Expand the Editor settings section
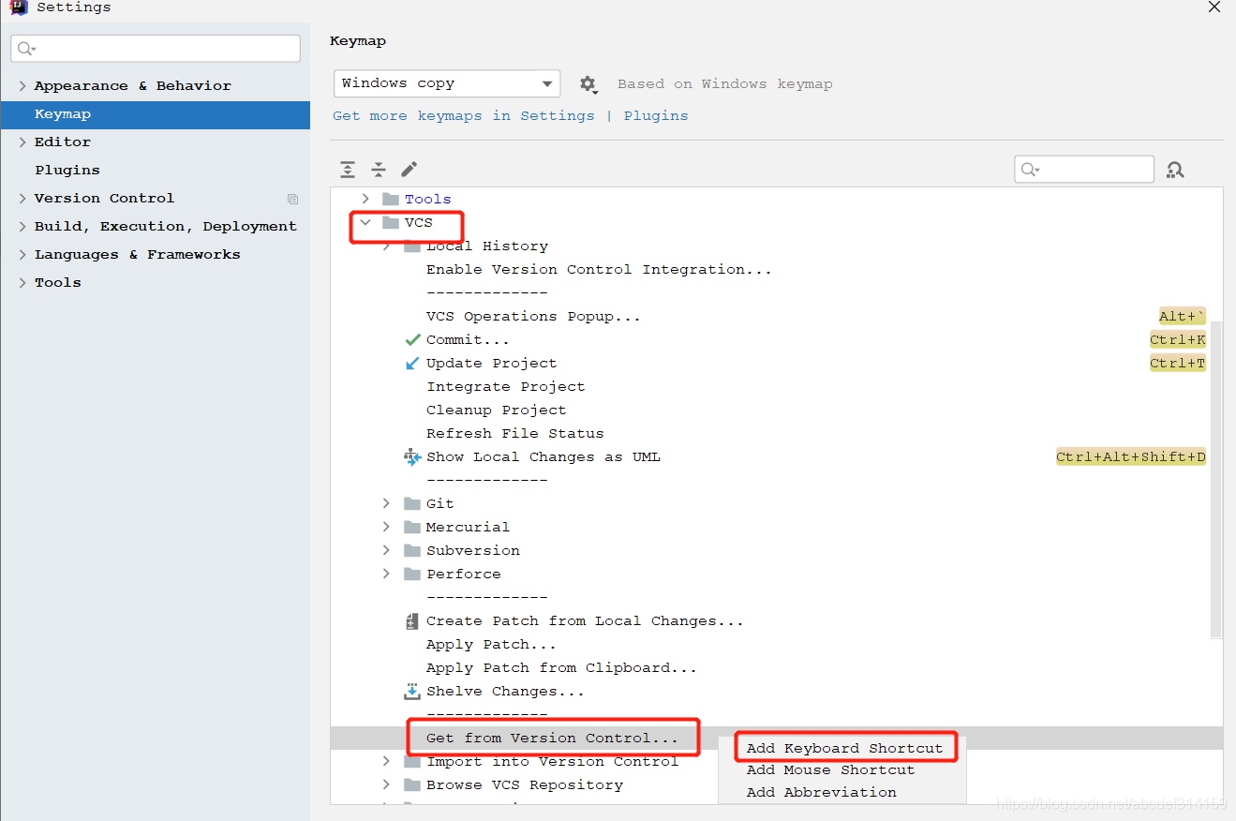 22,142
